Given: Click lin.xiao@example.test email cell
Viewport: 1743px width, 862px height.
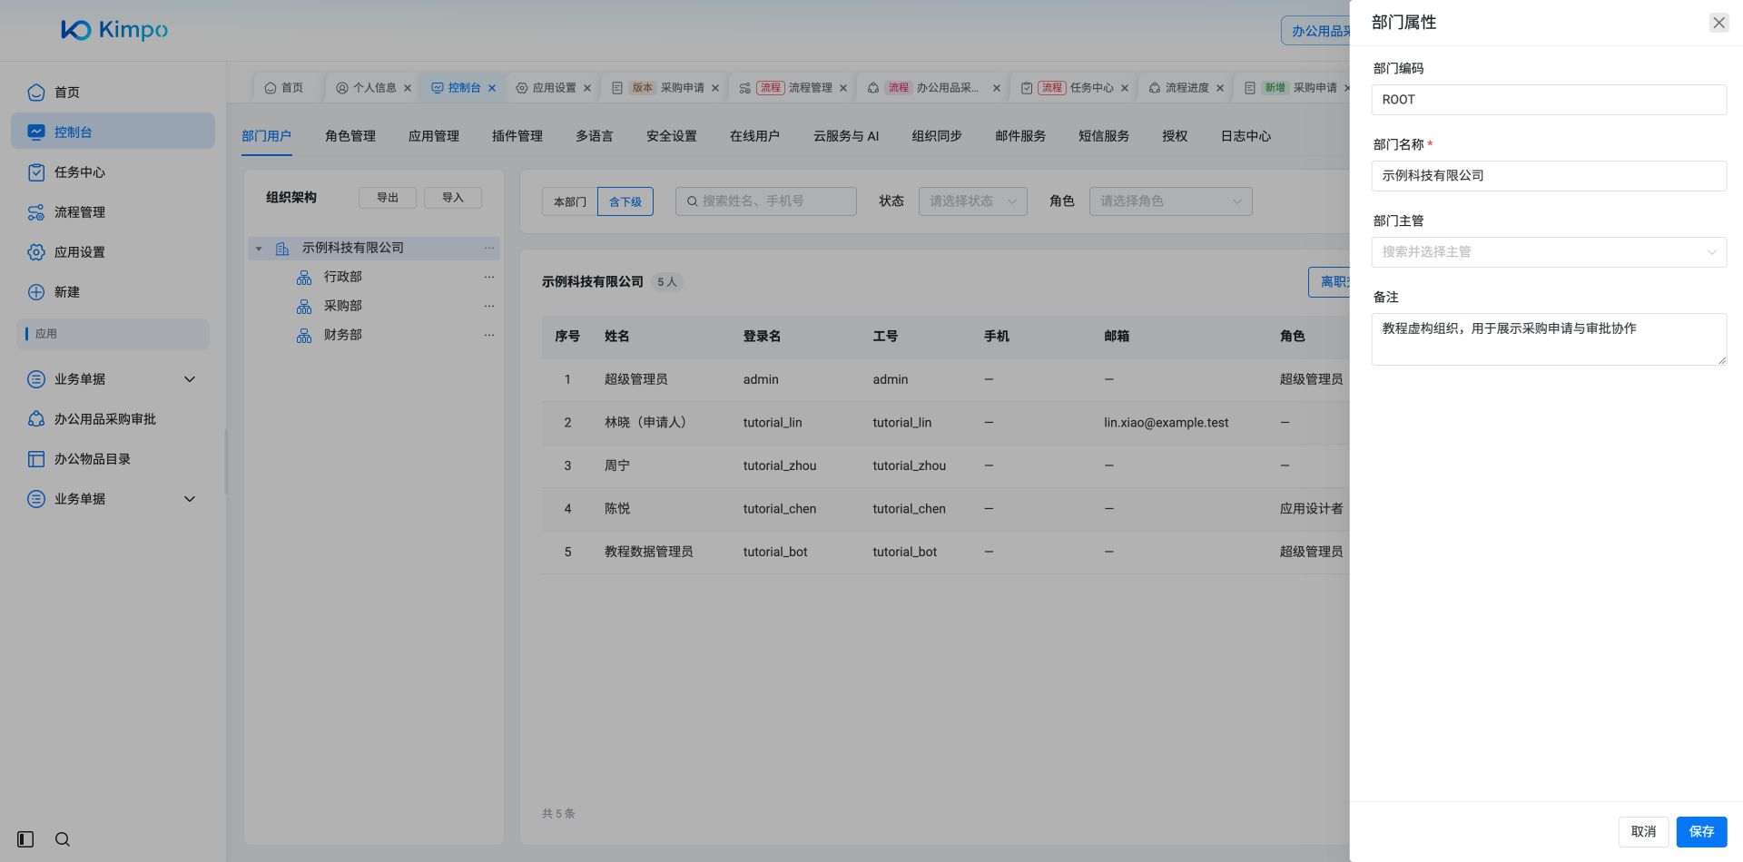Looking at the screenshot, I should click(x=1166, y=423).
